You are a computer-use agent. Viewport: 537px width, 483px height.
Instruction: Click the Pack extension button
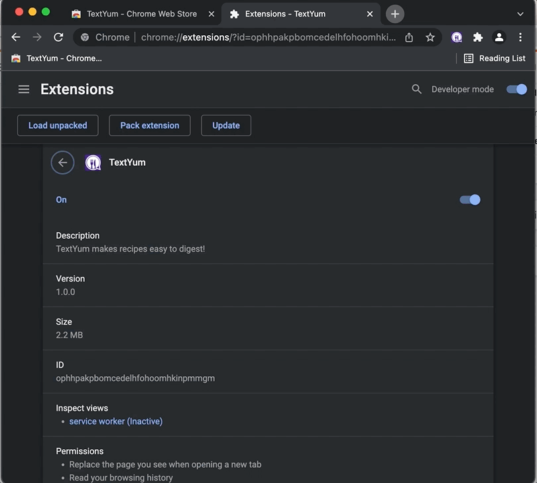pos(150,125)
